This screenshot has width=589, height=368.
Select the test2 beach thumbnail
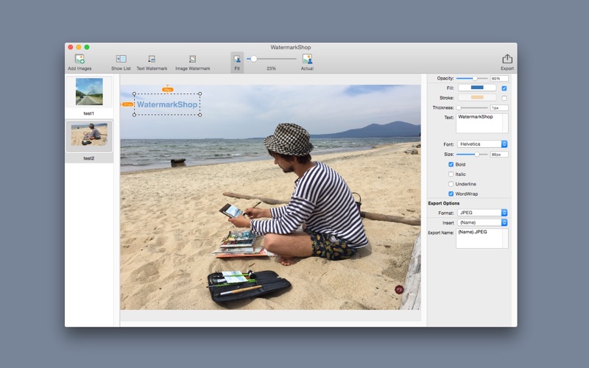pyautogui.click(x=89, y=135)
